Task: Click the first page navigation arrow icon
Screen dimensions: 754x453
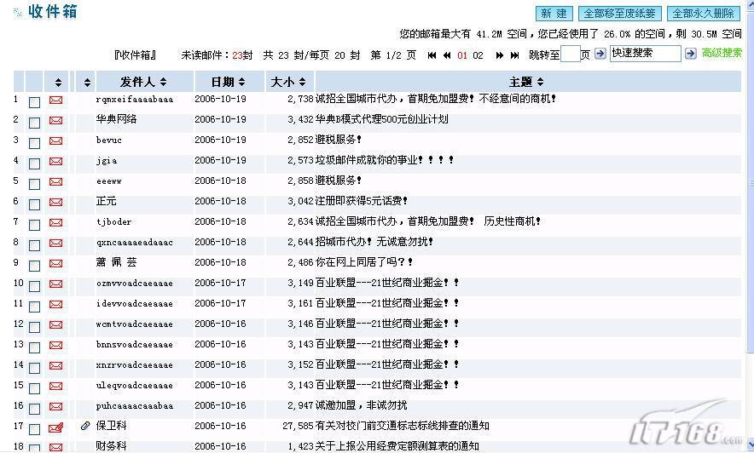Action: point(432,55)
